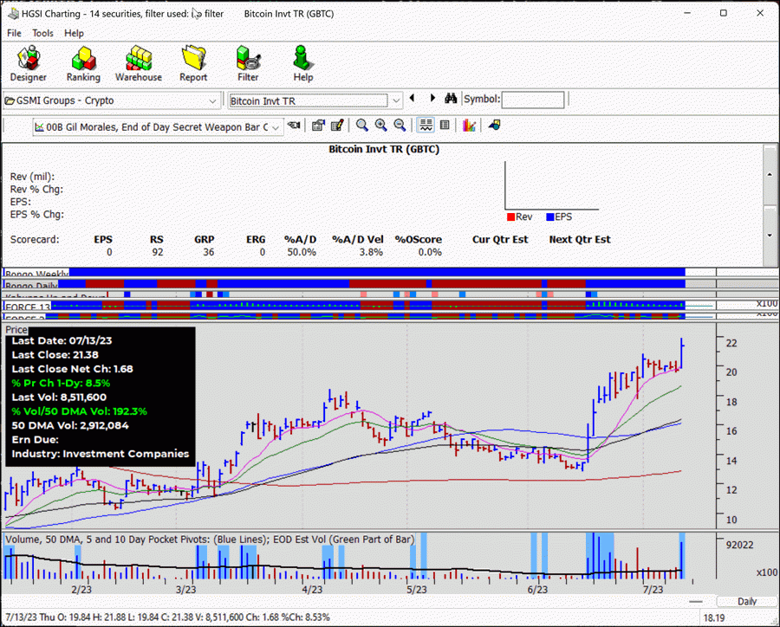
Task: Click the Bitcoin Invt TR (GBTC) chart title
Action: pyautogui.click(x=384, y=149)
